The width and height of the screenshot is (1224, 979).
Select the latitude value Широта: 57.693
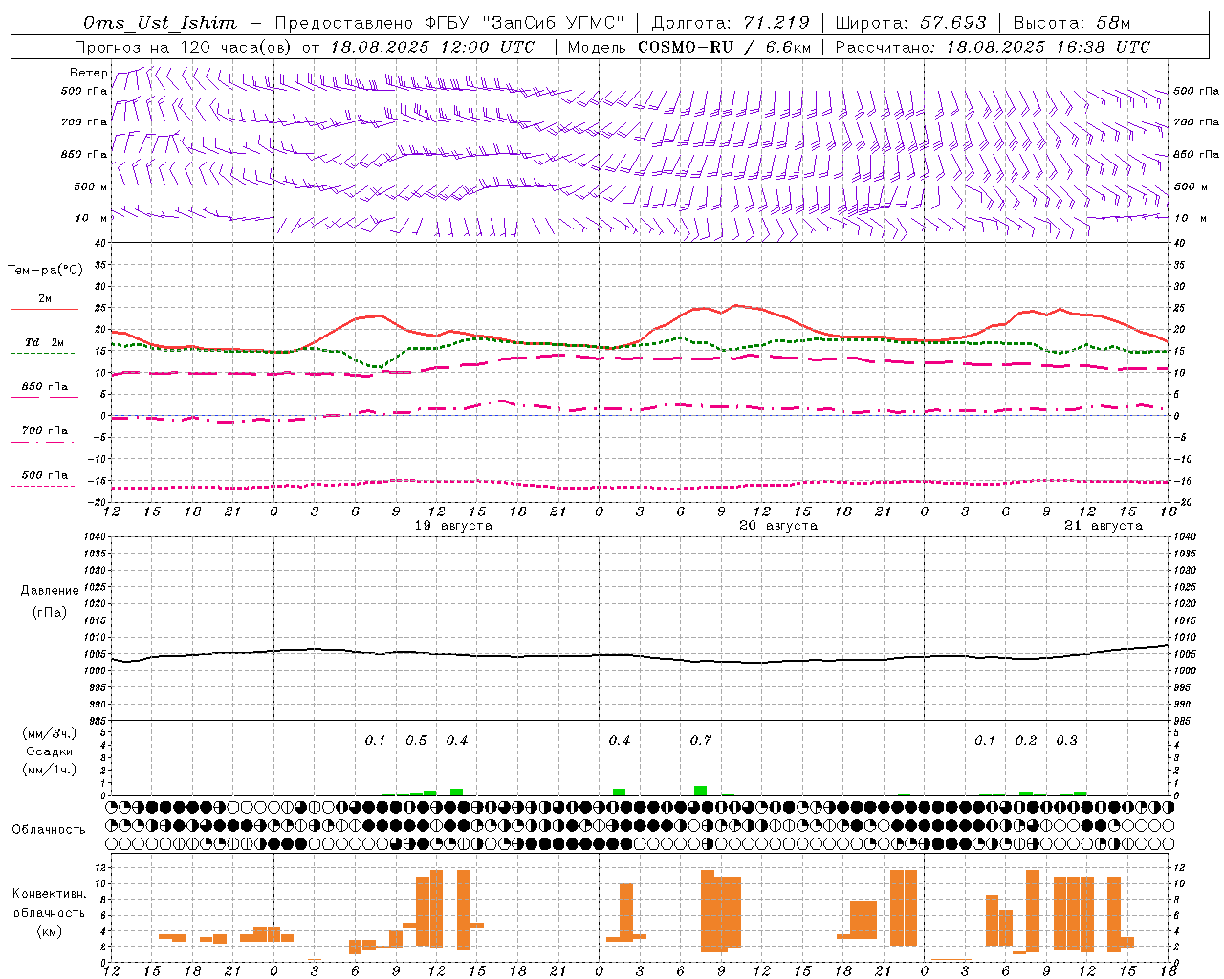coord(910,23)
